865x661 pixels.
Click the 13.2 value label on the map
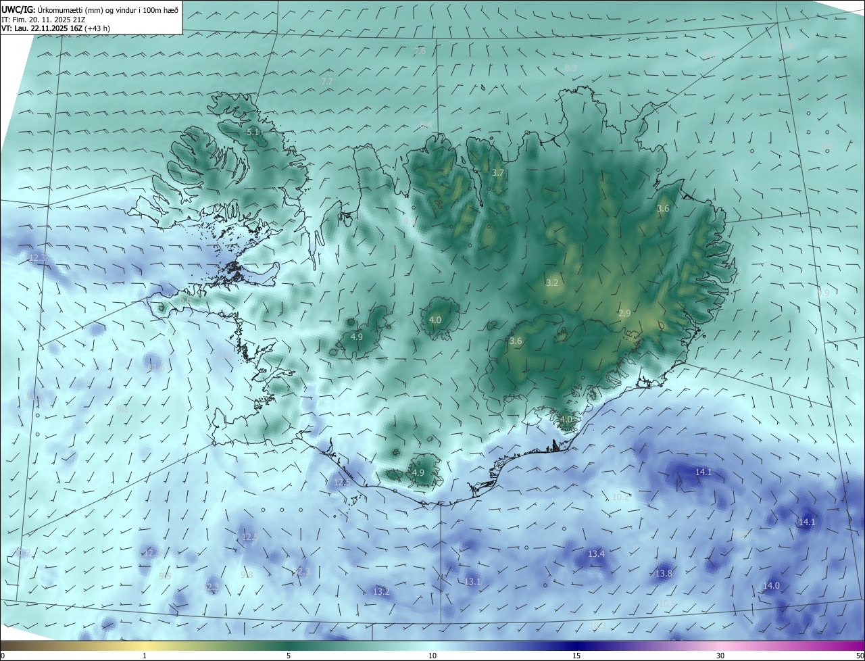coord(381,591)
